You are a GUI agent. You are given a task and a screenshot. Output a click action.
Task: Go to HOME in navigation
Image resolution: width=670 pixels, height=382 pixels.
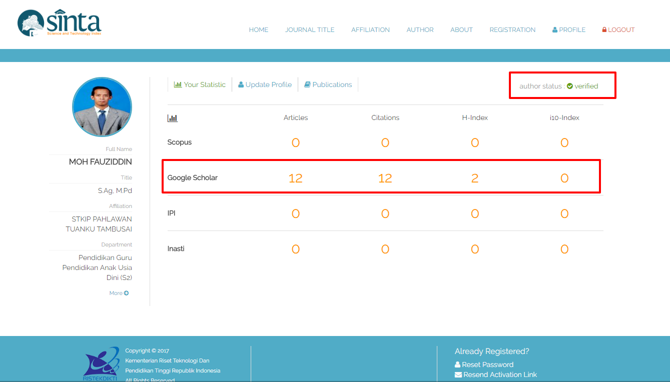[259, 30]
